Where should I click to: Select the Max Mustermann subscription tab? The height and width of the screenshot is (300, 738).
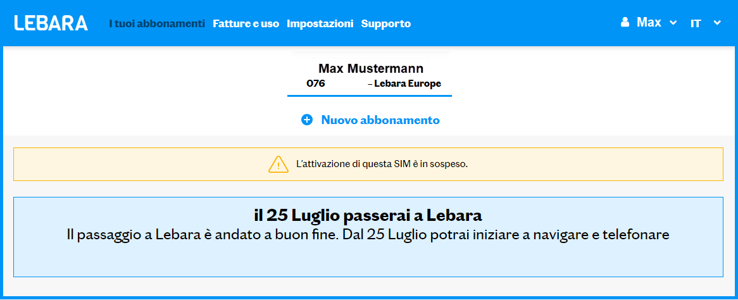tap(370, 68)
